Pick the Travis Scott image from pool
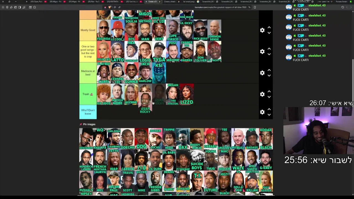Screen dimensions: 354x199 pyautogui.click(x=127, y=182)
